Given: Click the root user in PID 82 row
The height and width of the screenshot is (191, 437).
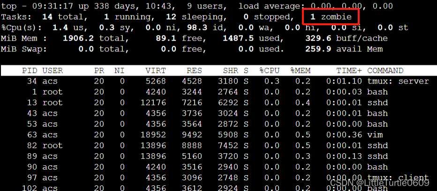Looking at the screenshot, I should tap(53, 146).
